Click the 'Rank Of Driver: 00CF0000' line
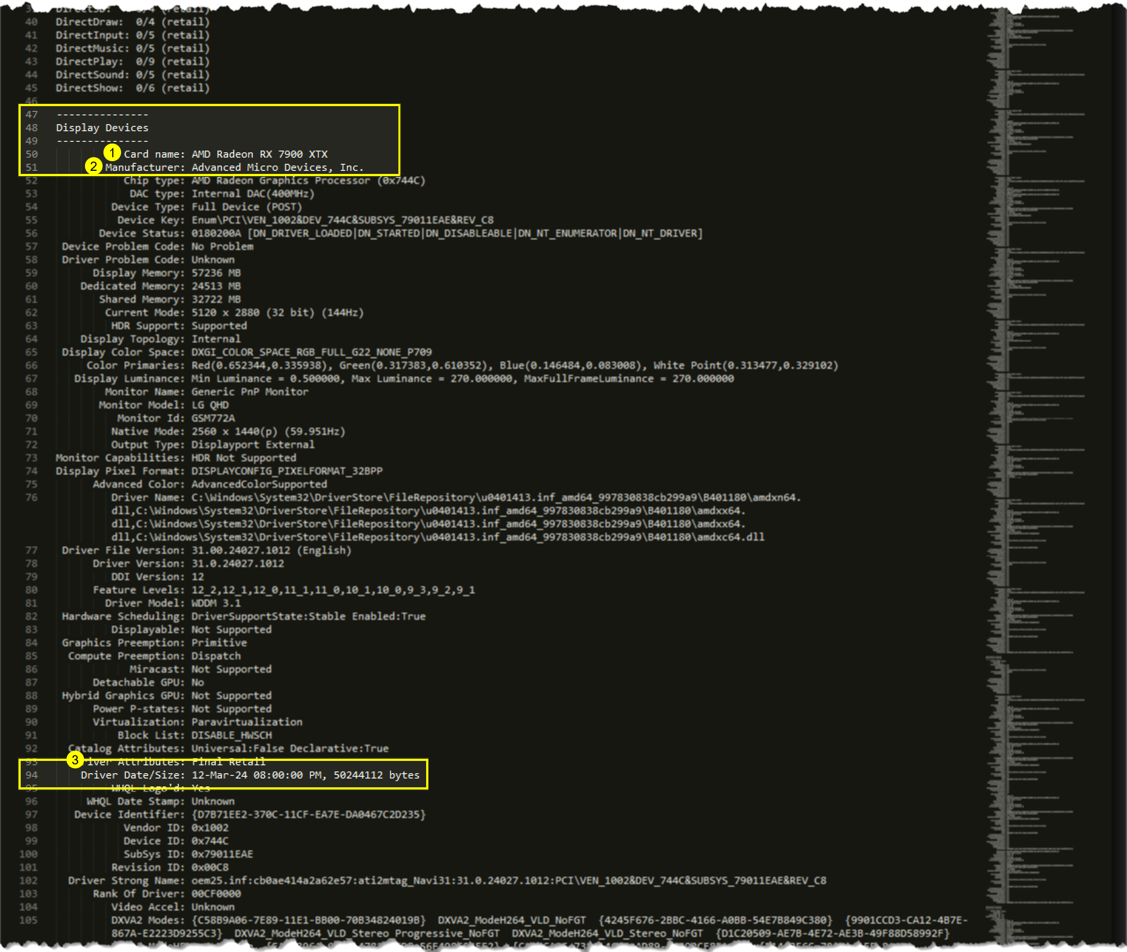The height and width of the screenshot is (952, 1127). pos(167,894)
